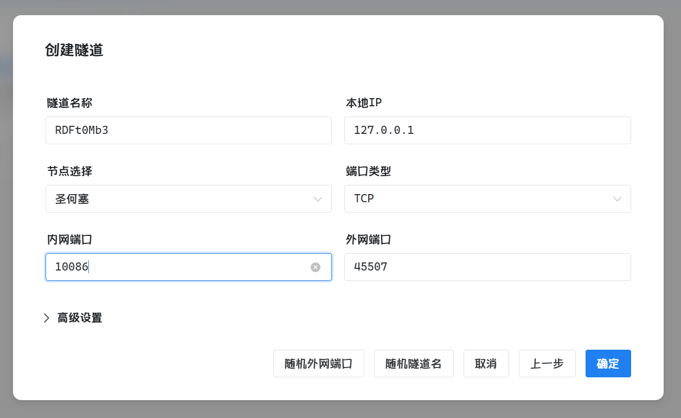Cancel with the 取消 button
681x418 pixels.
[486, 364]
